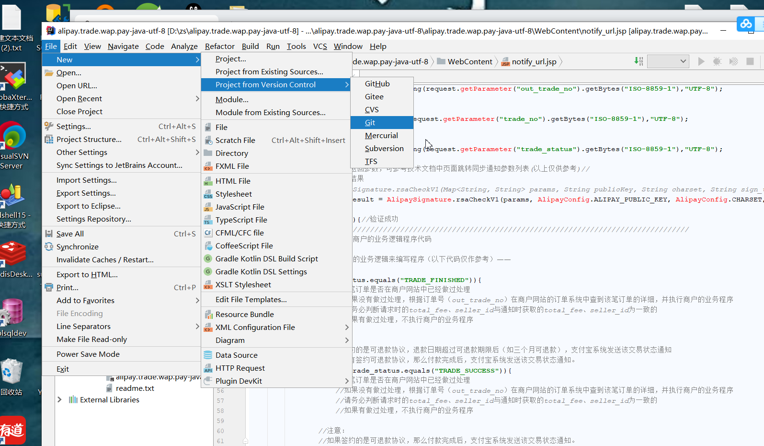764x446 pixels.
Task: Toggle Power Save Mode
Action: [x=122, y=354]
